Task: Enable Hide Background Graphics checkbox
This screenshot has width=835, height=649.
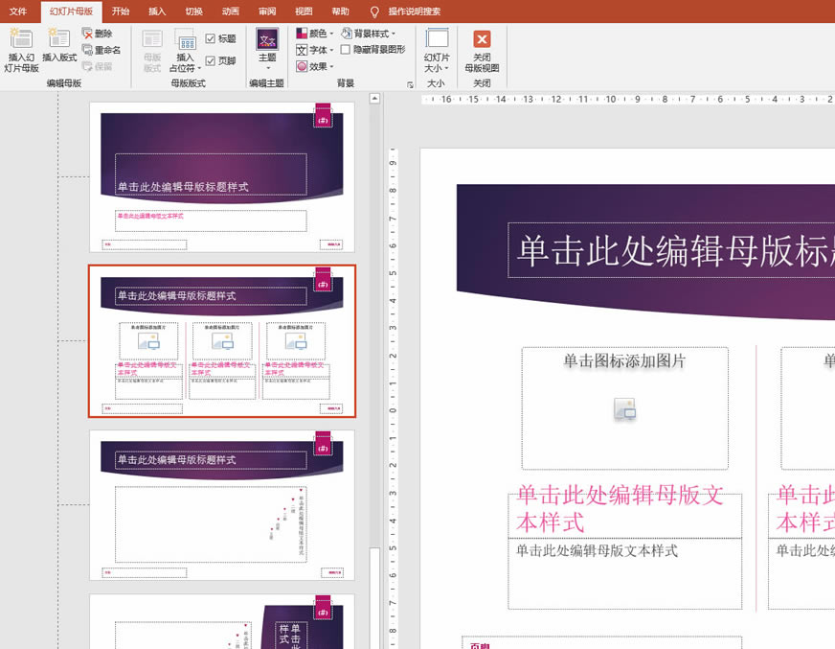Action: click(346, 50)
